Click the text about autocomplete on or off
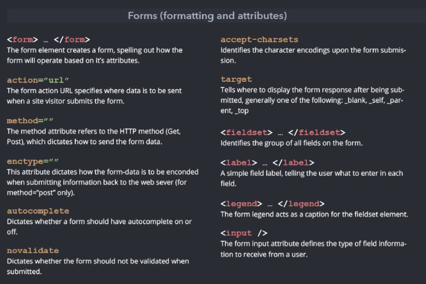Screen dimensions: 426x284 click(99, 227)
